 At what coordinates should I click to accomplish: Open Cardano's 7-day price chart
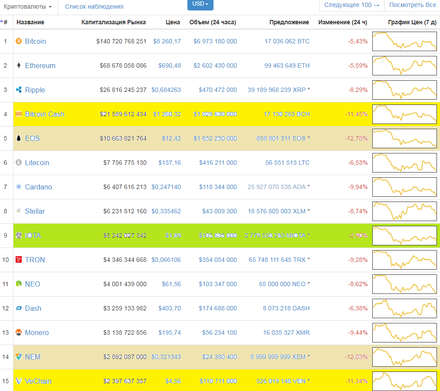[404, 187]
